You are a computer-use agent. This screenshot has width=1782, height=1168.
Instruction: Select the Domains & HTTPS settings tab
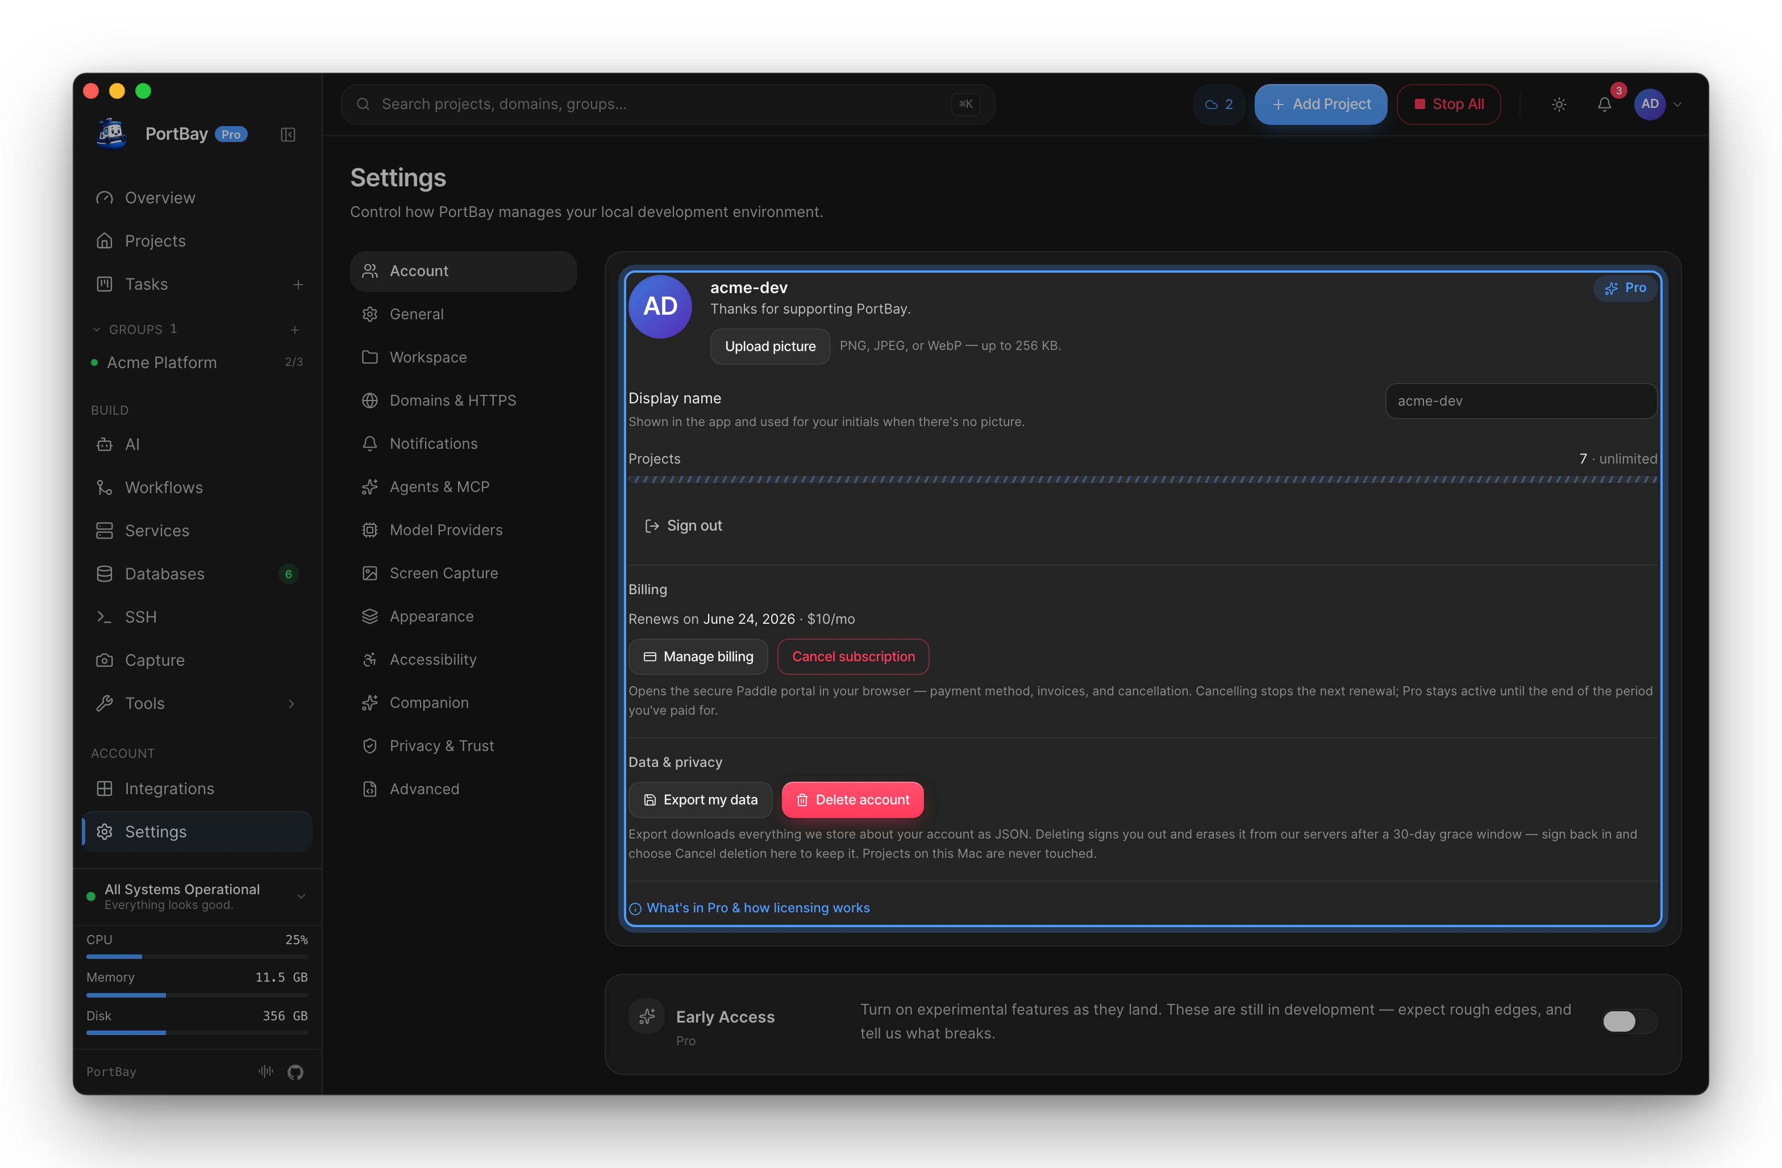464,401
